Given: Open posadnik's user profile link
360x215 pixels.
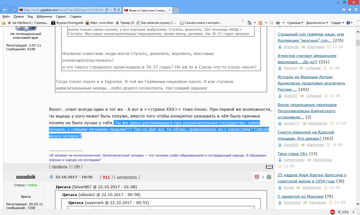Looking at the screenshot, I should [26, 176].
